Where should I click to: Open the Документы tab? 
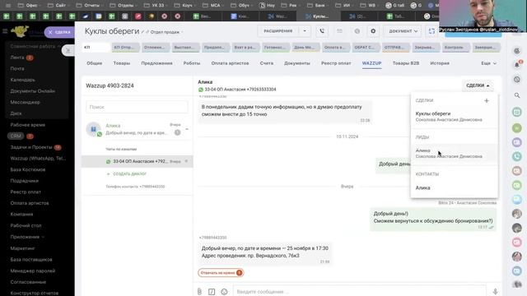[297, 63]
